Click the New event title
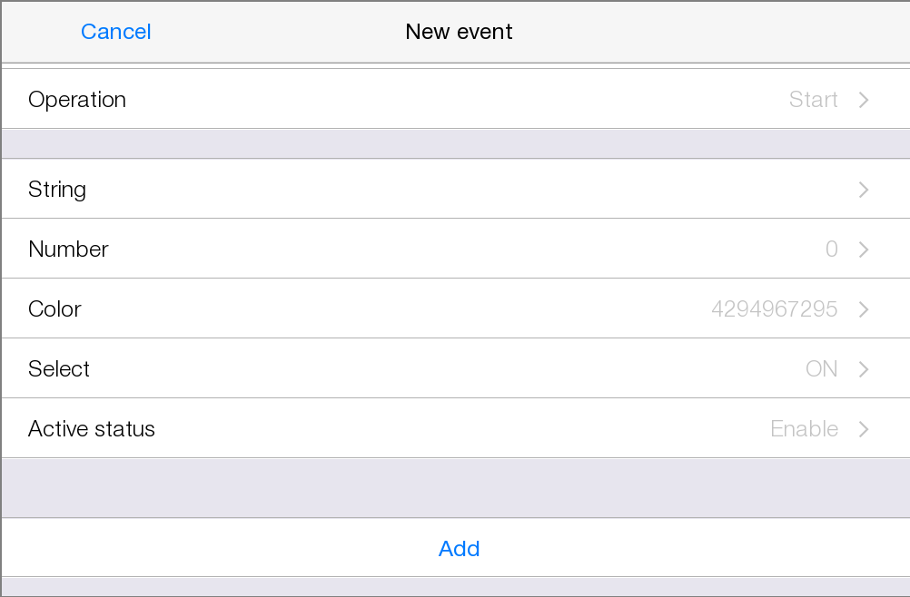This screenshot has height=597, width=910. point(459,32)
